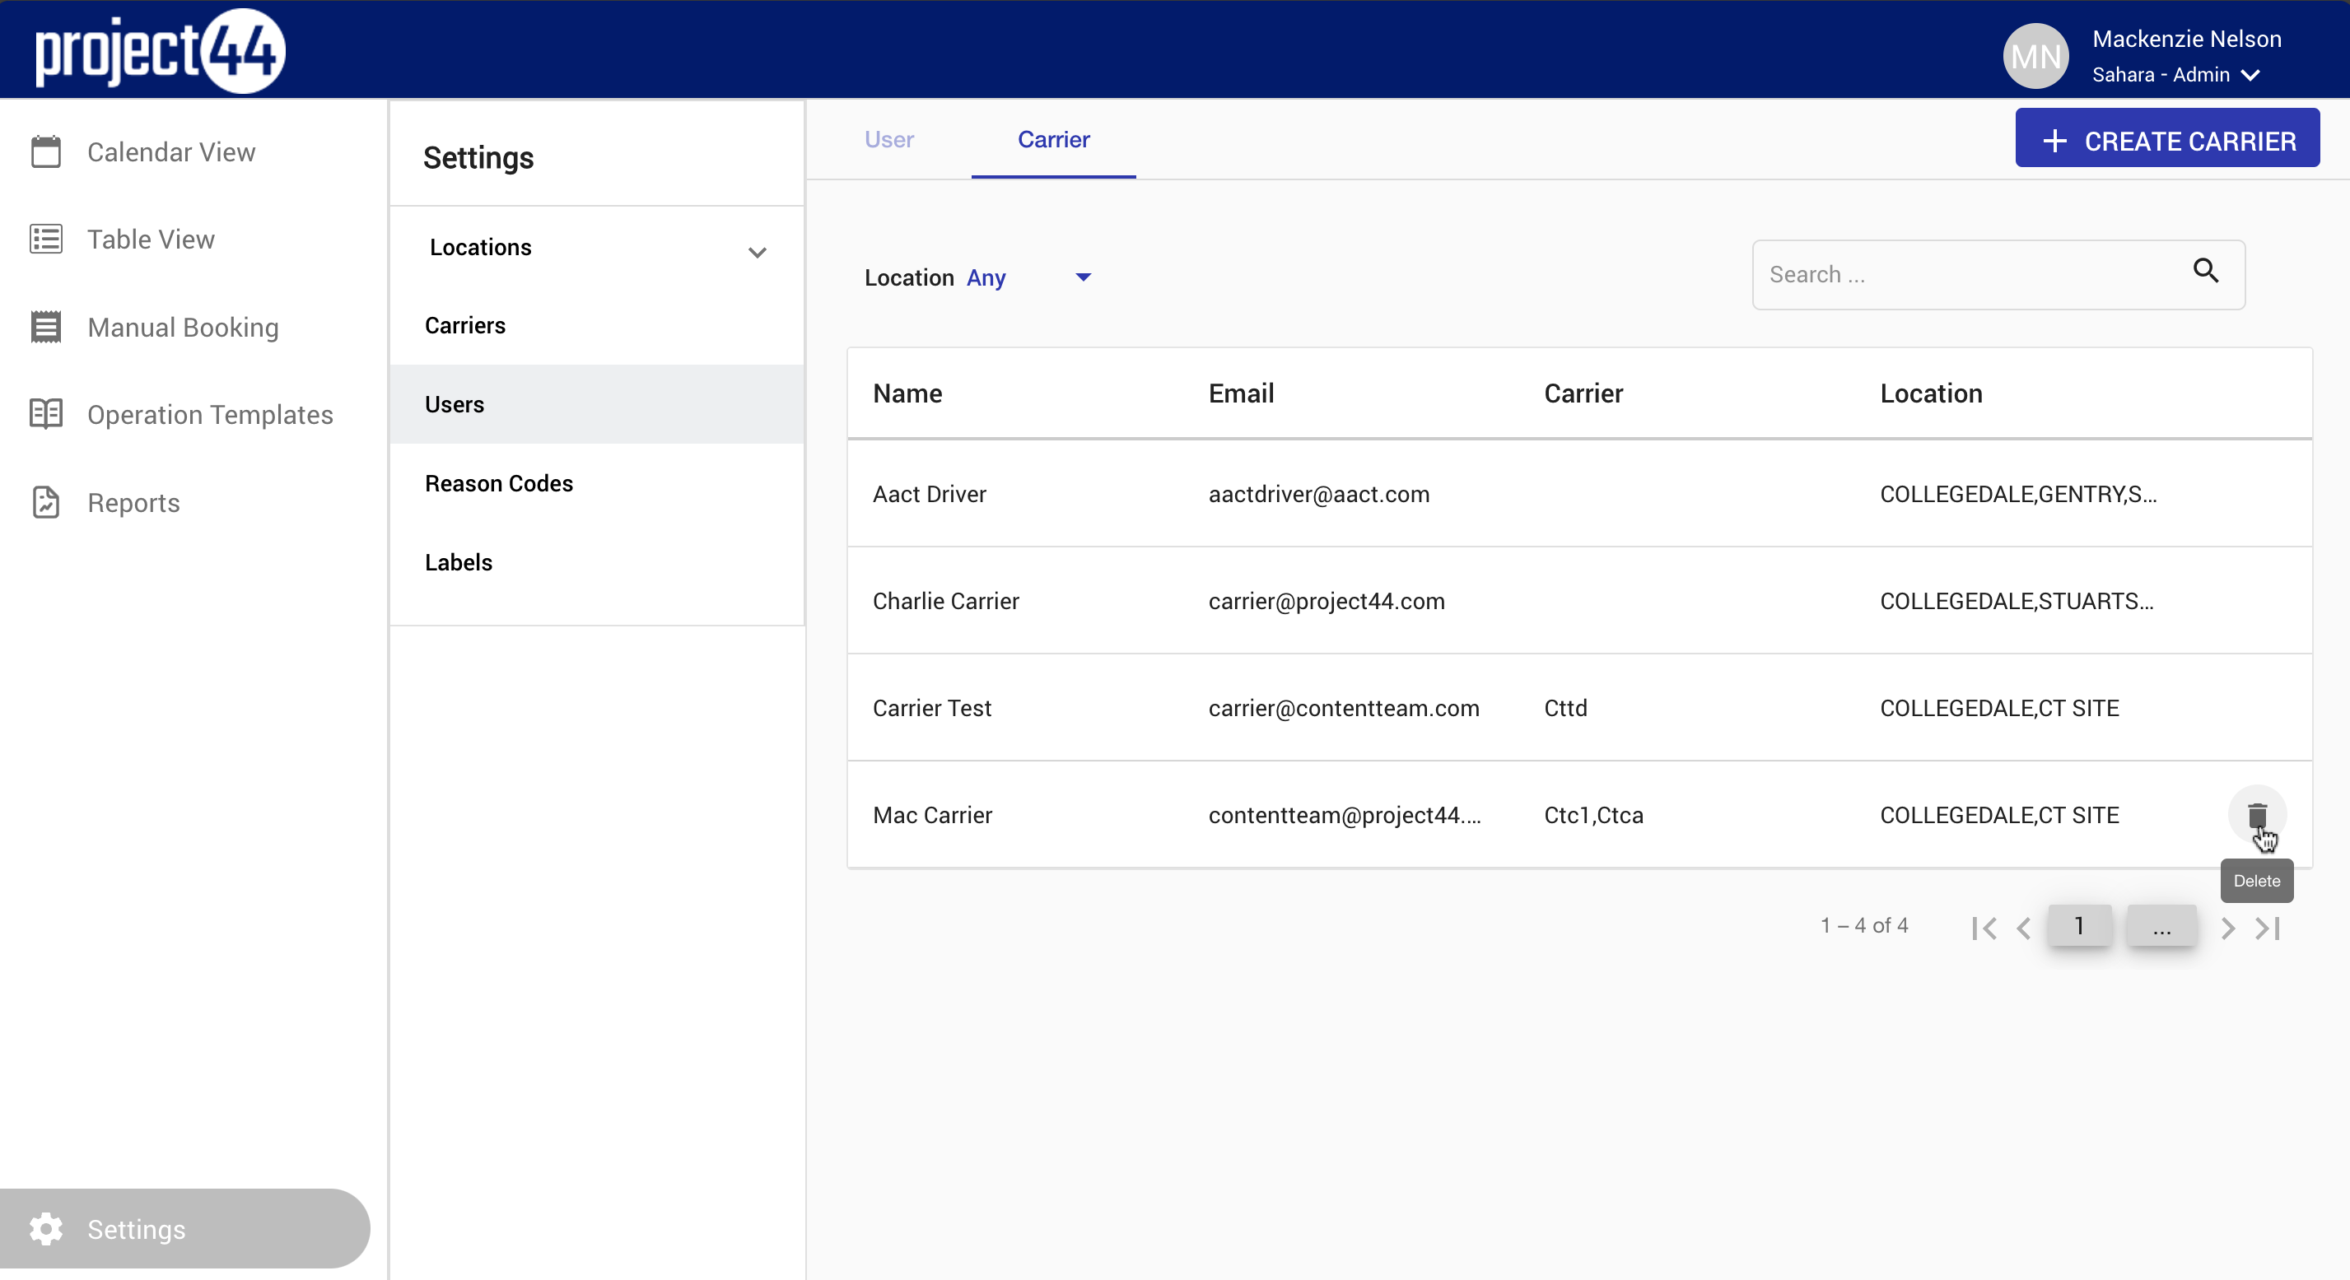Viewport: 2350px width, 1280px height.
Task: Select the Charlie Carrier name cell
Action: click(x=945, y=601)
